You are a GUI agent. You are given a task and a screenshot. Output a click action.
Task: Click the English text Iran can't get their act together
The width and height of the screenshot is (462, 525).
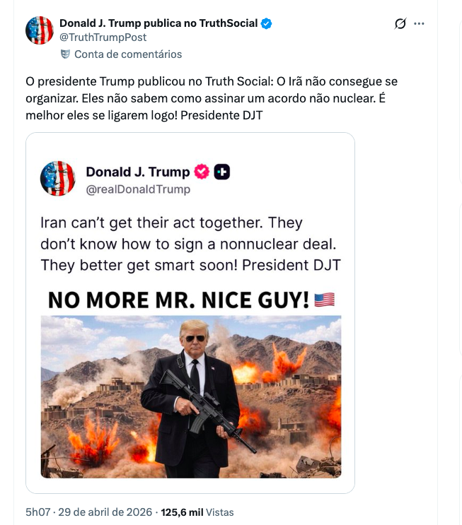click(171, 223)
